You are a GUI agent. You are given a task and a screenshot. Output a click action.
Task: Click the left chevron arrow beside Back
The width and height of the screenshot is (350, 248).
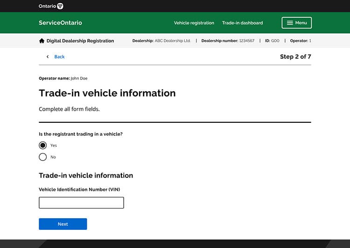(47, 57)
